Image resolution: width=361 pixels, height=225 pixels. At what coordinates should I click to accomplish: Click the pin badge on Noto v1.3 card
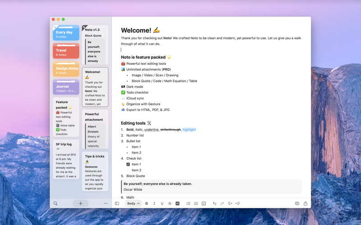click(84, 27)
